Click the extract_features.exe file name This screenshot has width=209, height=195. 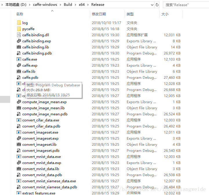point(39,193)
